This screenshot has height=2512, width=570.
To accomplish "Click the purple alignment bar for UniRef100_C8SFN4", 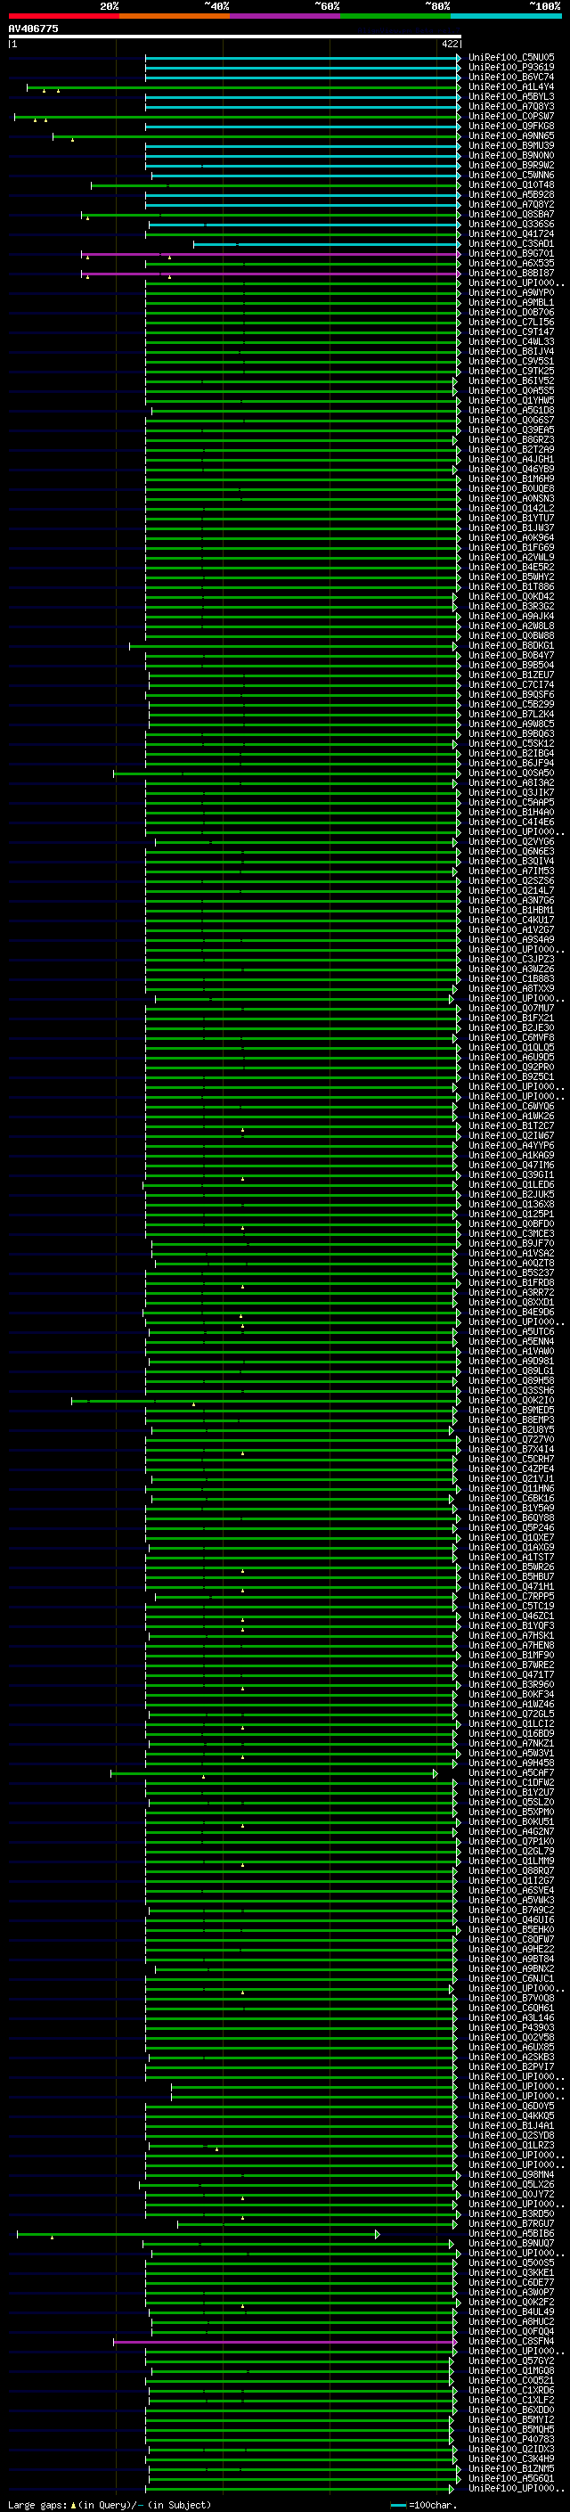I will pos(286,2341).
